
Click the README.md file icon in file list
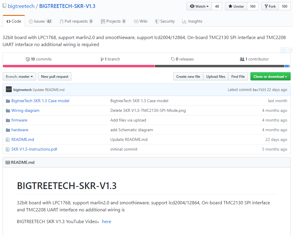pos(8,140)
